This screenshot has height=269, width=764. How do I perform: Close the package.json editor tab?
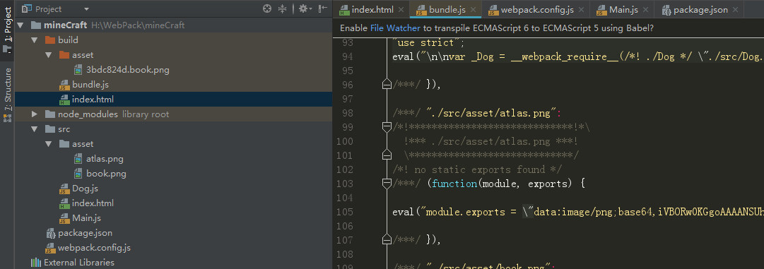pos(735,10)
